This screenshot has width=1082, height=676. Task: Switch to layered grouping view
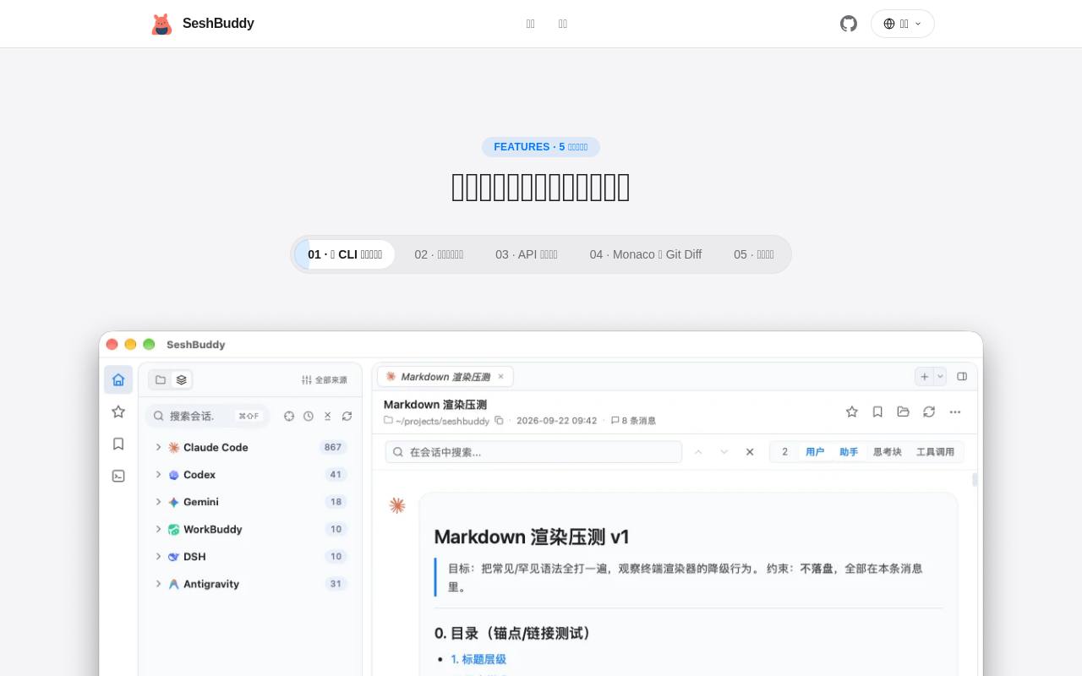click(x=182, y=379)
